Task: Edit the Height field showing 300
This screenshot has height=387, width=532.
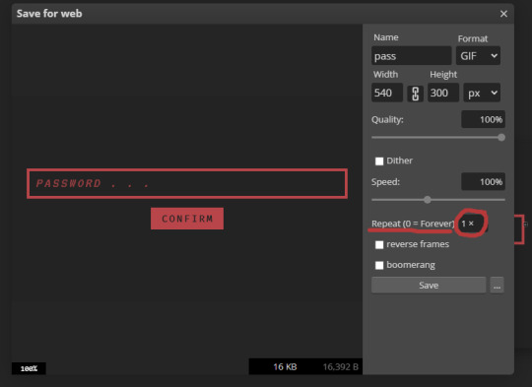Action: point(443,93)
